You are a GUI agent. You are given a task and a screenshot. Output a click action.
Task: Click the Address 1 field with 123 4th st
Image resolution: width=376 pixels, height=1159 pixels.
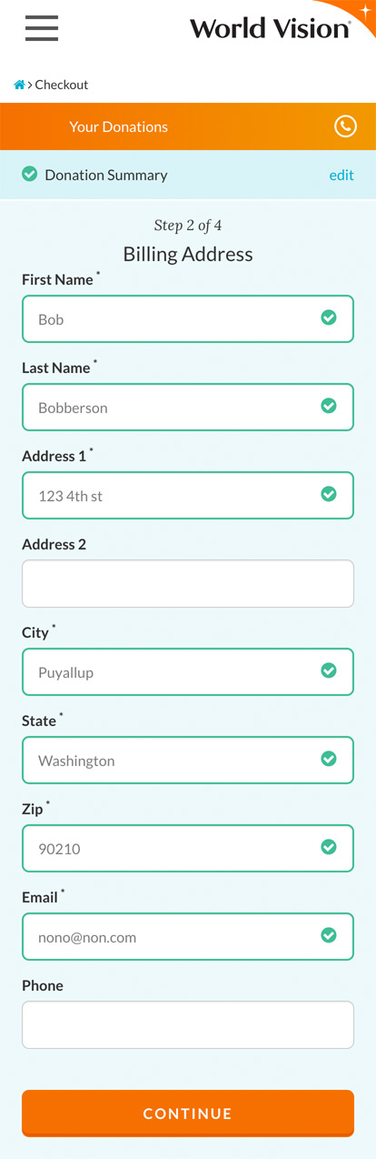pyautogui.click(x=188, y=496)
